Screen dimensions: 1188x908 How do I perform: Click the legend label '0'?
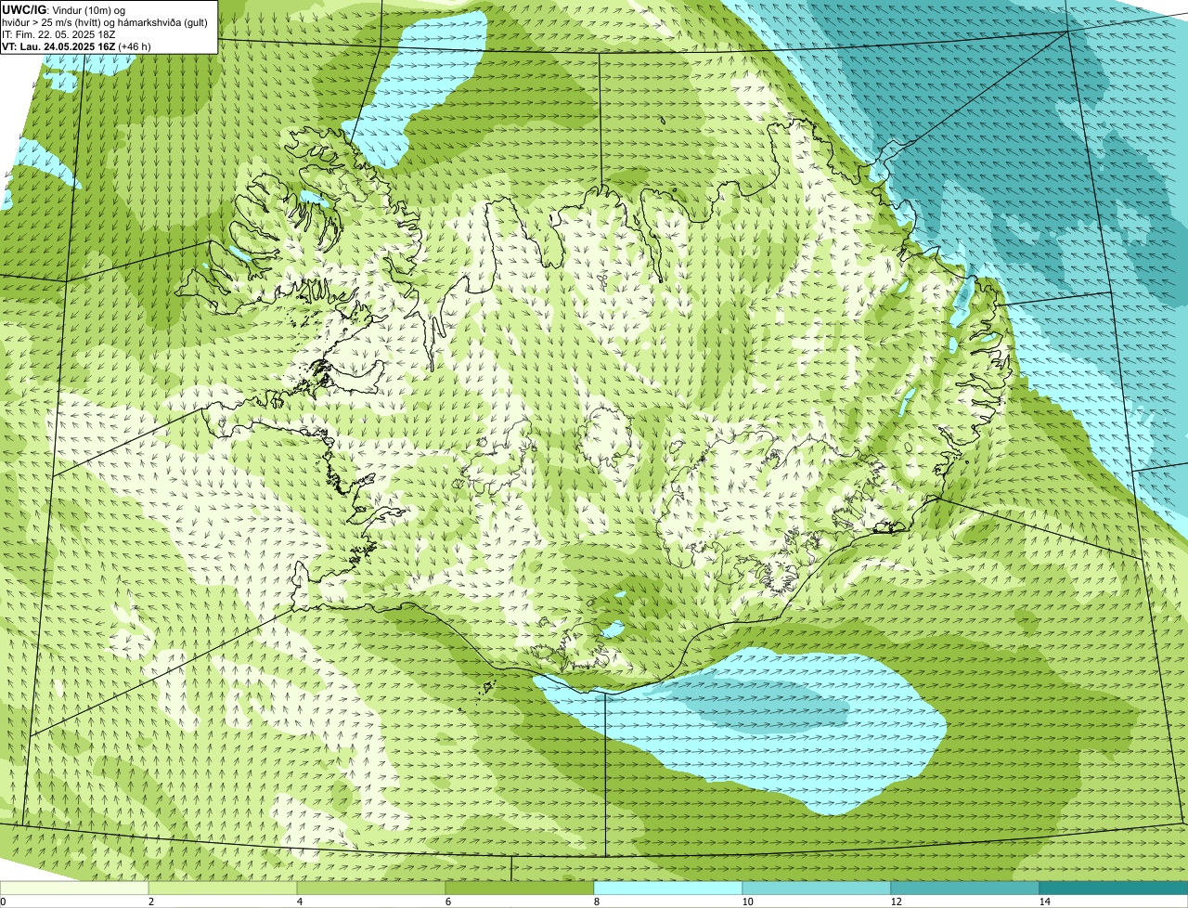coord(3,902)
